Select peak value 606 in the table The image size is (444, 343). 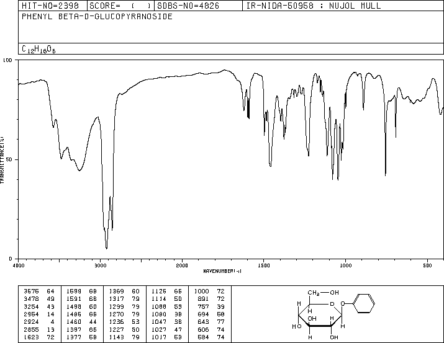click(x=203, y=330)
